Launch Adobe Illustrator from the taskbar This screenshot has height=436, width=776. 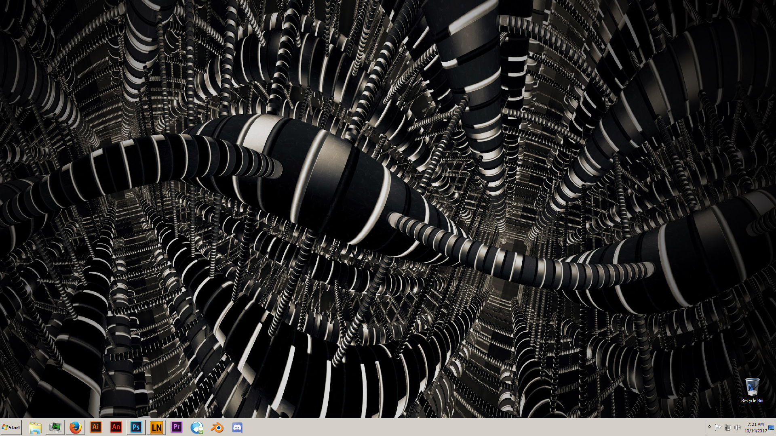(96, 427)
